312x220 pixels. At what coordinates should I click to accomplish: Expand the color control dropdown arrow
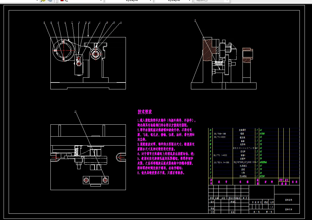101,1
